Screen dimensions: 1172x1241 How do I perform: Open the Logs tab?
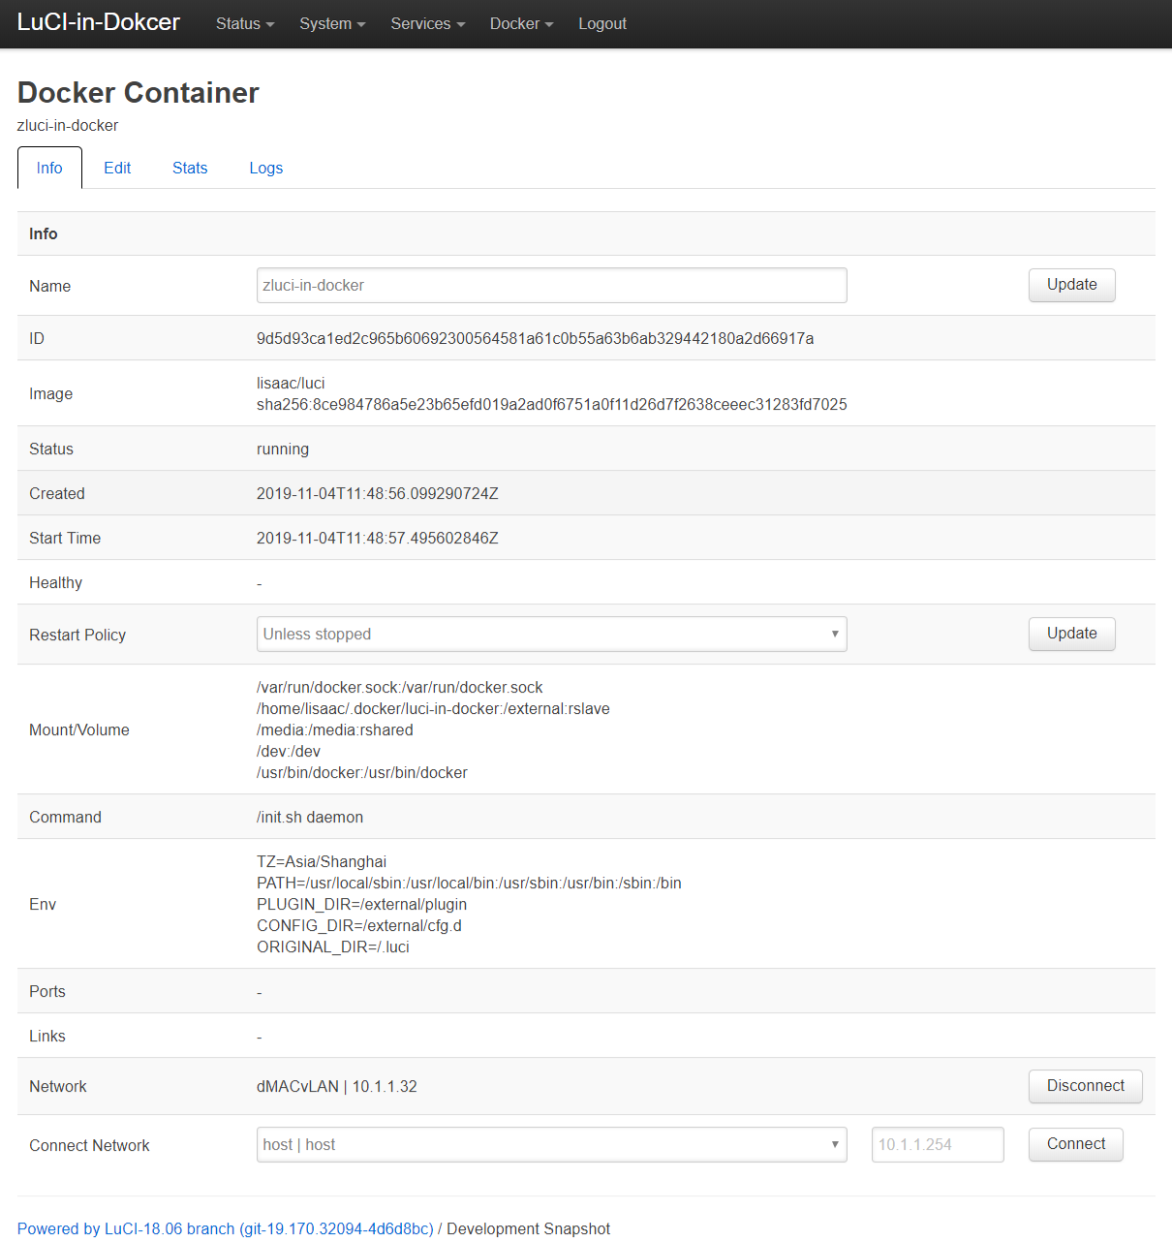click(265, 168)
